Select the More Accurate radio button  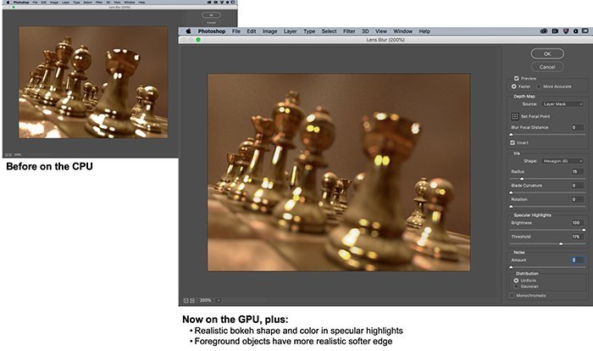539,86
